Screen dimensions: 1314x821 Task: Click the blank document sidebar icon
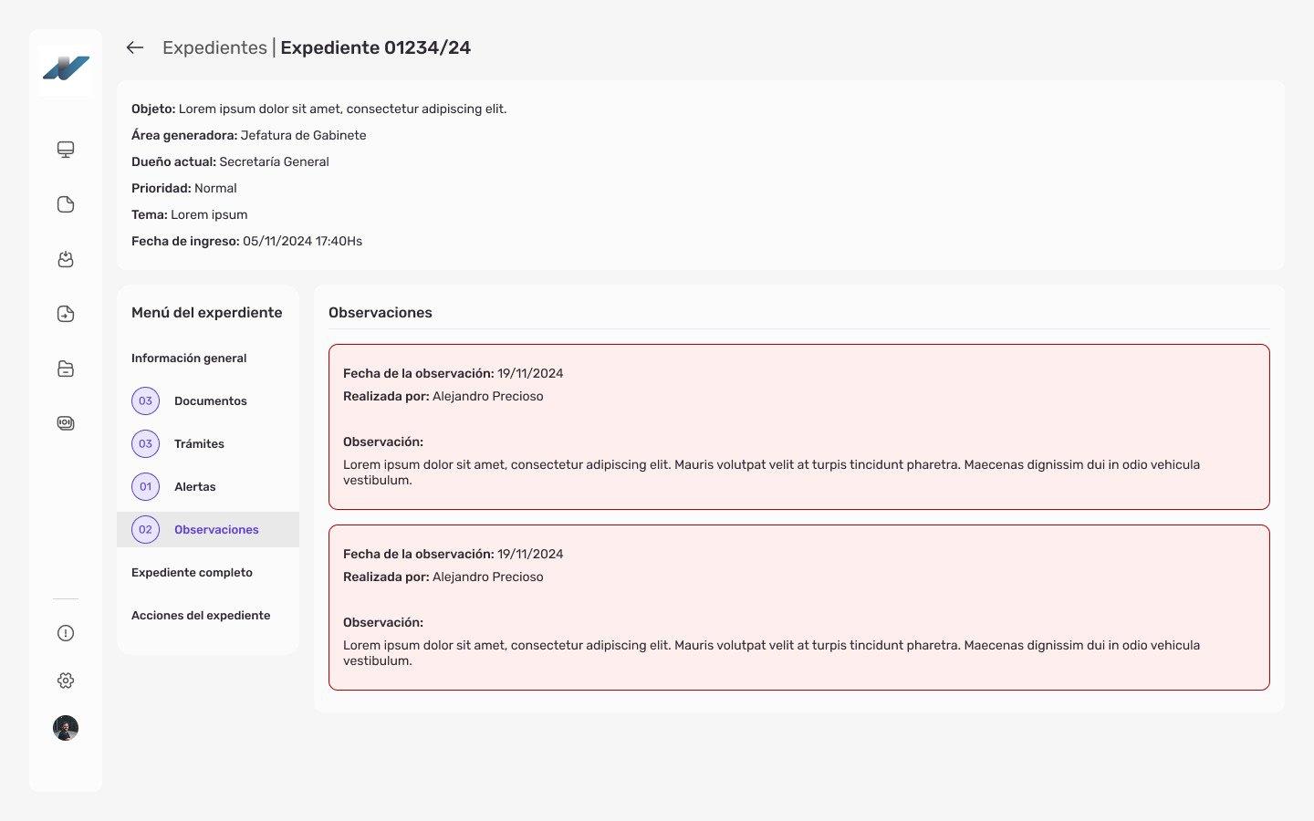tap(66, 204)
